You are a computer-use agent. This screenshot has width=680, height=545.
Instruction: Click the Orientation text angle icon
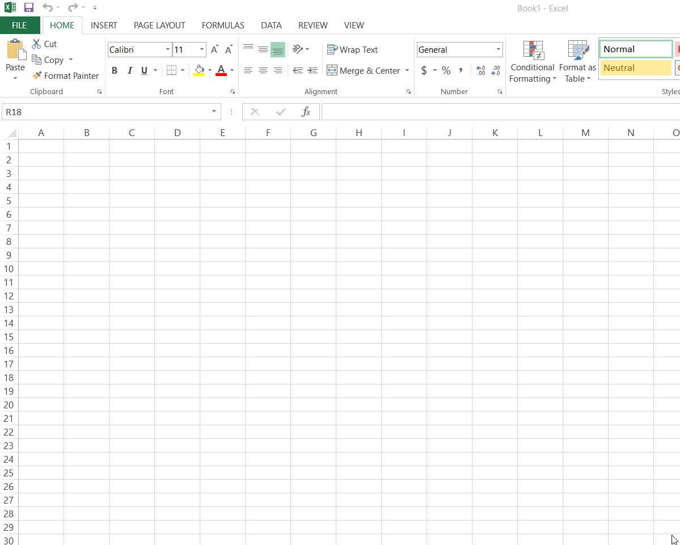[298, 49]
